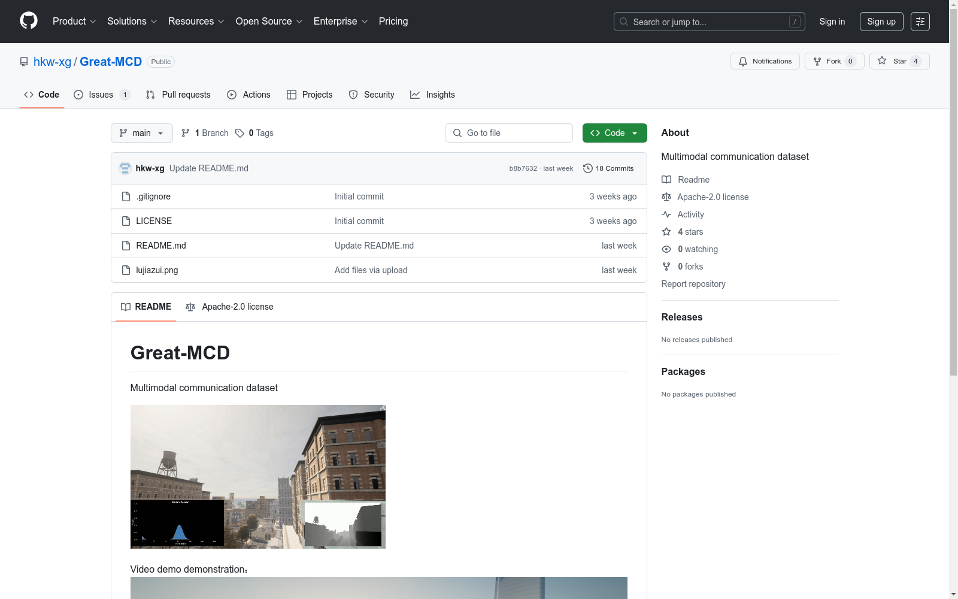Open the Projects tab
This screenshot has width=958, height=599.
310,95
